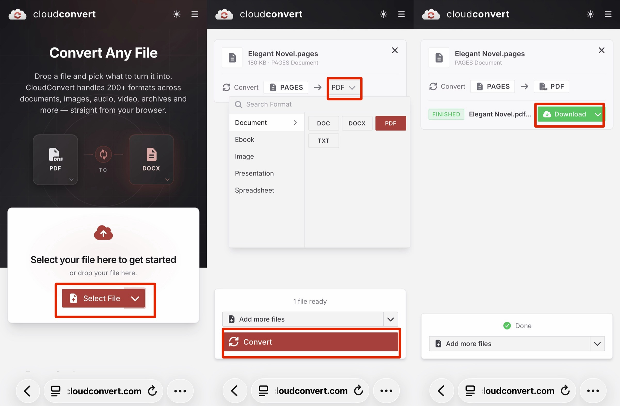Open more options in left panel browser
The height and width of the screenshot is (406, 620).
click(180, 391)
